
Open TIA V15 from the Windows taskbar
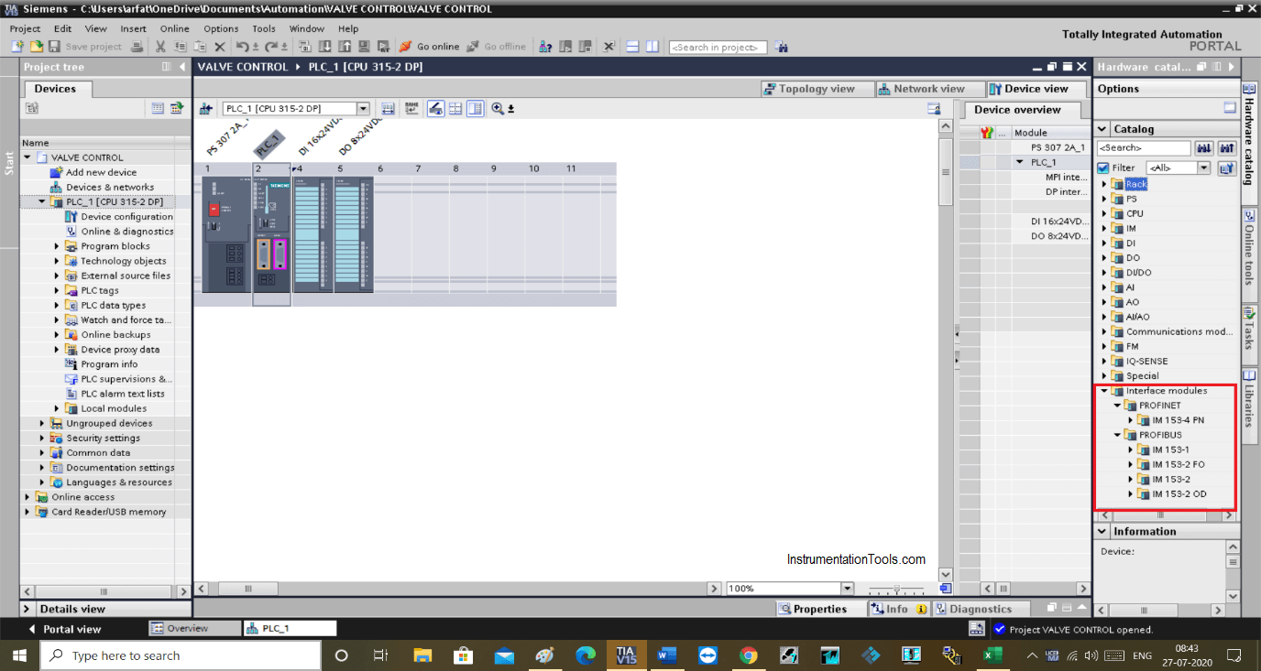(626, 655)
